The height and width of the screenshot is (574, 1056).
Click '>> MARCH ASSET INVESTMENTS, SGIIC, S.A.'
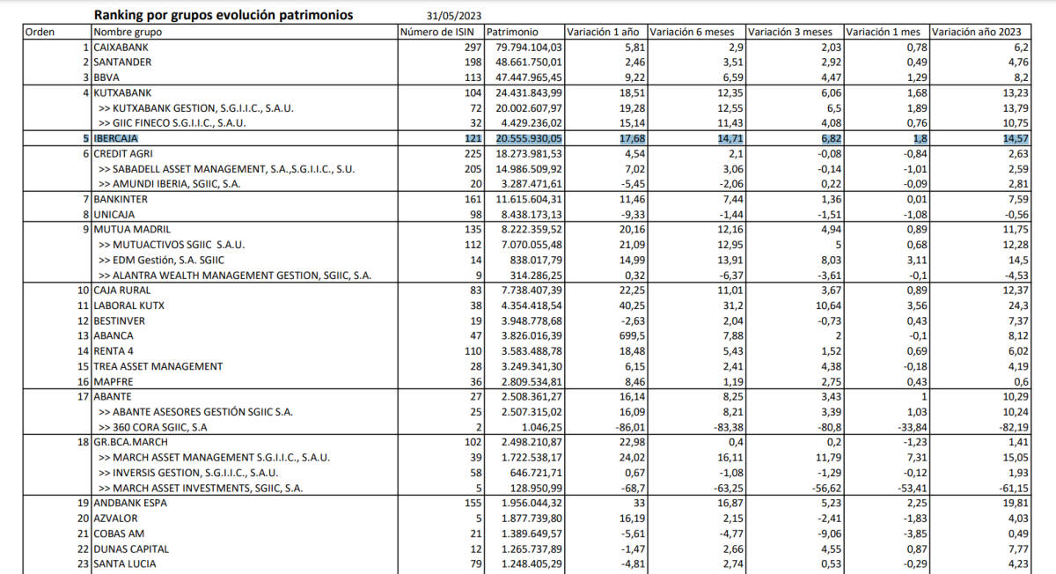(202, 488)
